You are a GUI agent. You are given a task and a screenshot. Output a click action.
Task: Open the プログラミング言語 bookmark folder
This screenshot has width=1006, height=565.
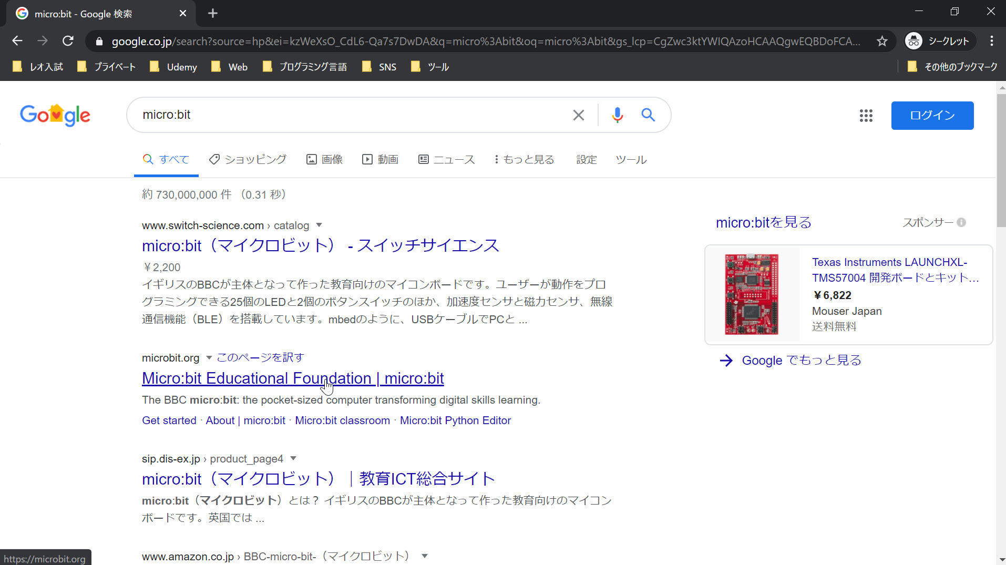click(305, 67)
